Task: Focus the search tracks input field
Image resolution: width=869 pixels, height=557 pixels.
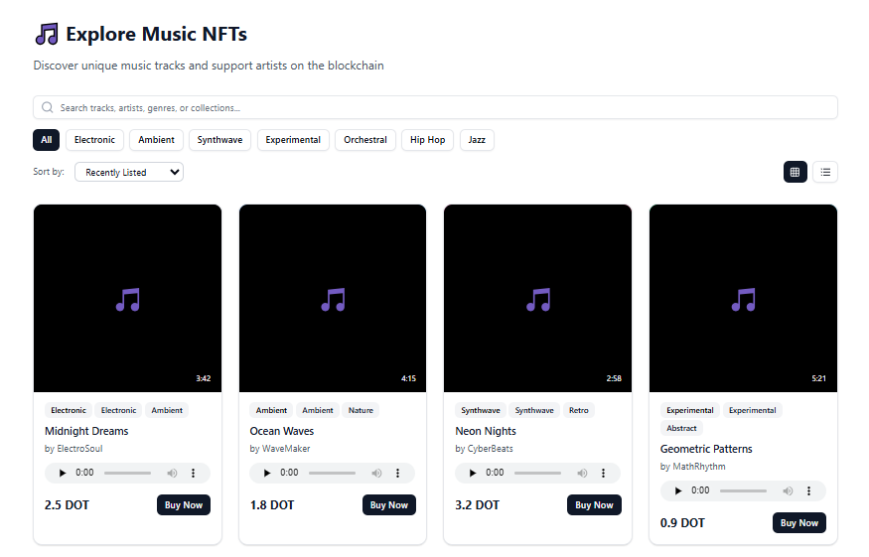Action: coord(435,107)
